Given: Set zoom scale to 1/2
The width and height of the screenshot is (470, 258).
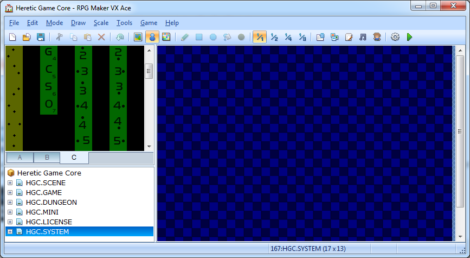Looking at the screenshot, I should pos(274,37).
